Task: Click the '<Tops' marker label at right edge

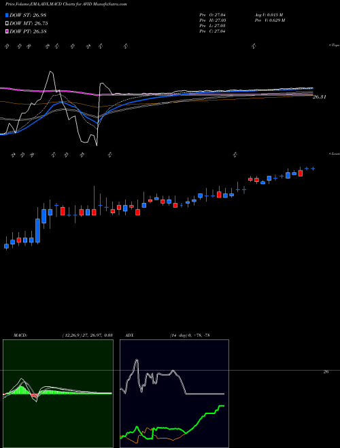Action: tap(335, 45)
